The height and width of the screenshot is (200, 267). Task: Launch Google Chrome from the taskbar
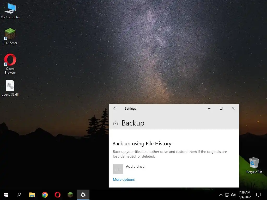click(x=45, y=195)
